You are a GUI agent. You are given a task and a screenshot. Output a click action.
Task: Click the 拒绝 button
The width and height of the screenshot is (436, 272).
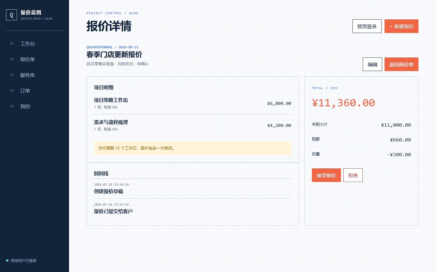point(353,175)
